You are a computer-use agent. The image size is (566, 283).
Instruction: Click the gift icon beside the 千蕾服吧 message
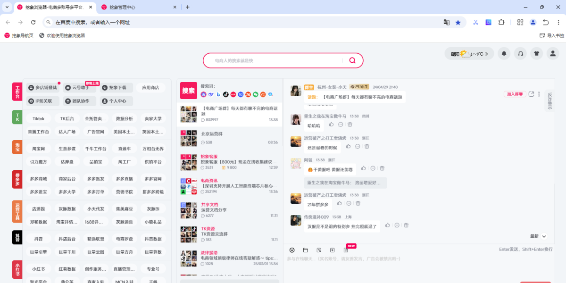tap(382, 168)
